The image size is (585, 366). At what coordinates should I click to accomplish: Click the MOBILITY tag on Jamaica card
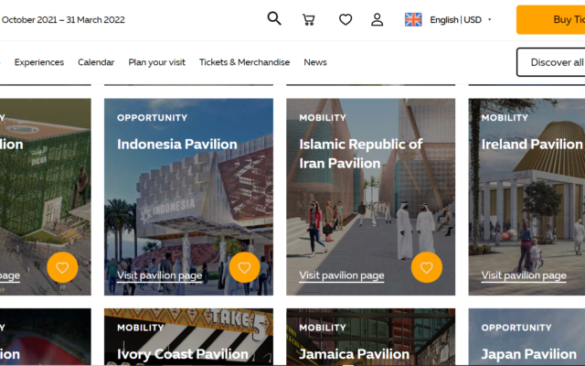(323, 328)
